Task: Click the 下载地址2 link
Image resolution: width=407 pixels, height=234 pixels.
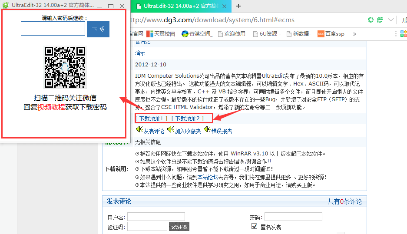Action: 188,119
